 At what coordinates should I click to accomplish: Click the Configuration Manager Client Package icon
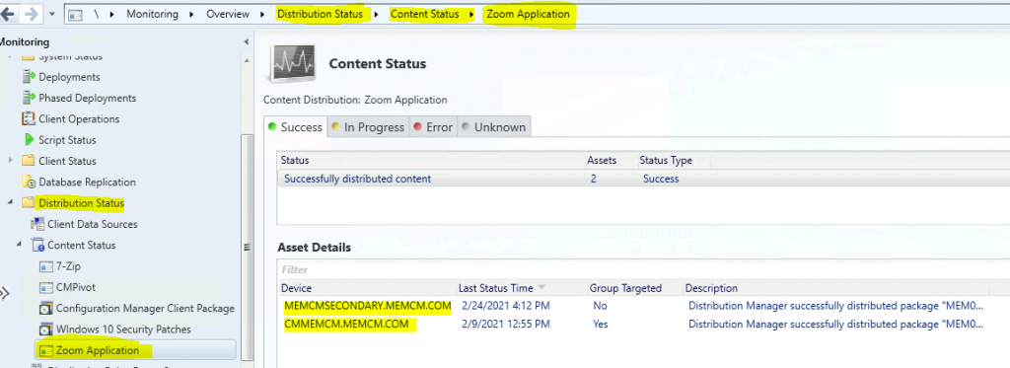[46, 309]
